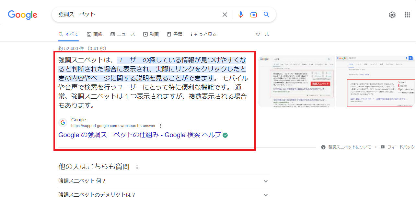Start voice search with microphone icon
Screen dimensions: 416x197
point(240,15)
